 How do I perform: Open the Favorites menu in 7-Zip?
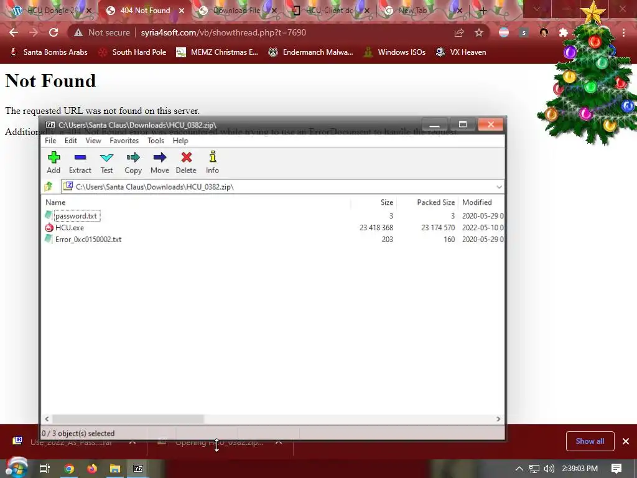(124, 141)
